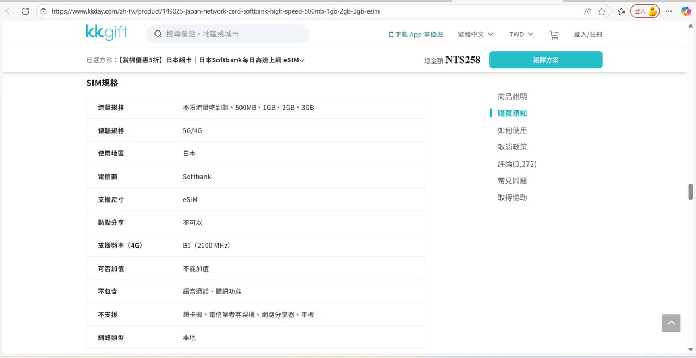Click the NT$258 total price
The width and height of the screenshot is (696, 358).
[463, 60]
